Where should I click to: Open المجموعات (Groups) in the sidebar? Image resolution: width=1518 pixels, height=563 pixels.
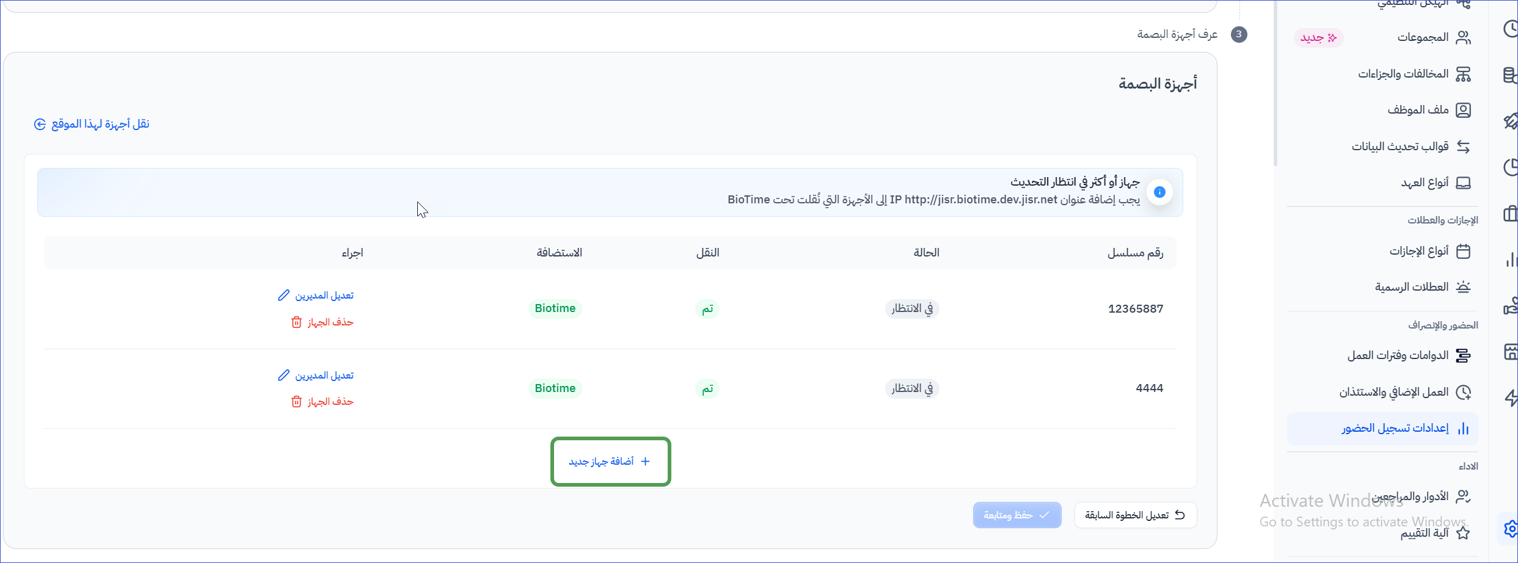(x=1423, y=38)
